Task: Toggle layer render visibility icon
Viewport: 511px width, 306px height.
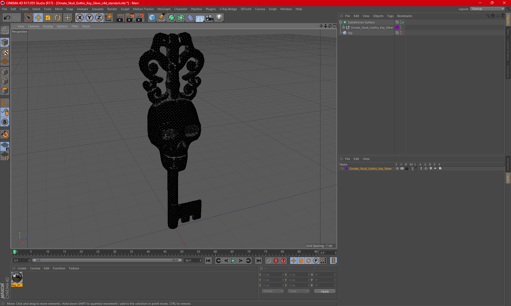Action: [407, 168]
